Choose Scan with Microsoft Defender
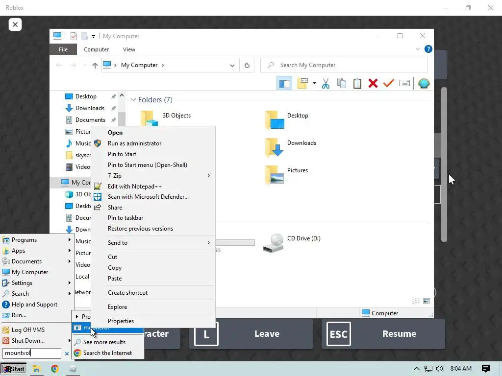This screenshot has width=502, height=376. point(153,197)
